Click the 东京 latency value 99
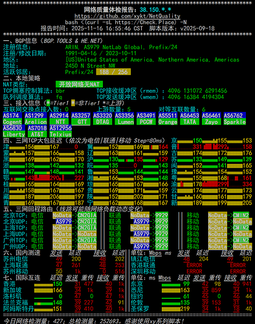The image size is (255, 324). pyautogui.click(x=186, y=284)
